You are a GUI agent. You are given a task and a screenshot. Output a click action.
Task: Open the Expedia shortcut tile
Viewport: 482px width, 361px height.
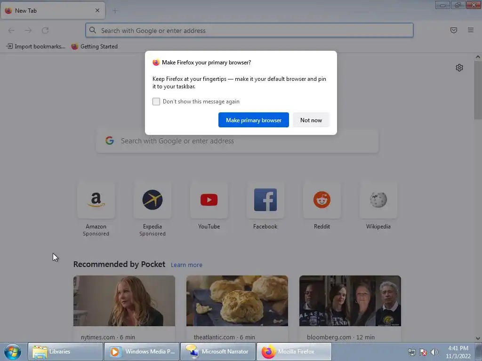[x=153, y=200]
